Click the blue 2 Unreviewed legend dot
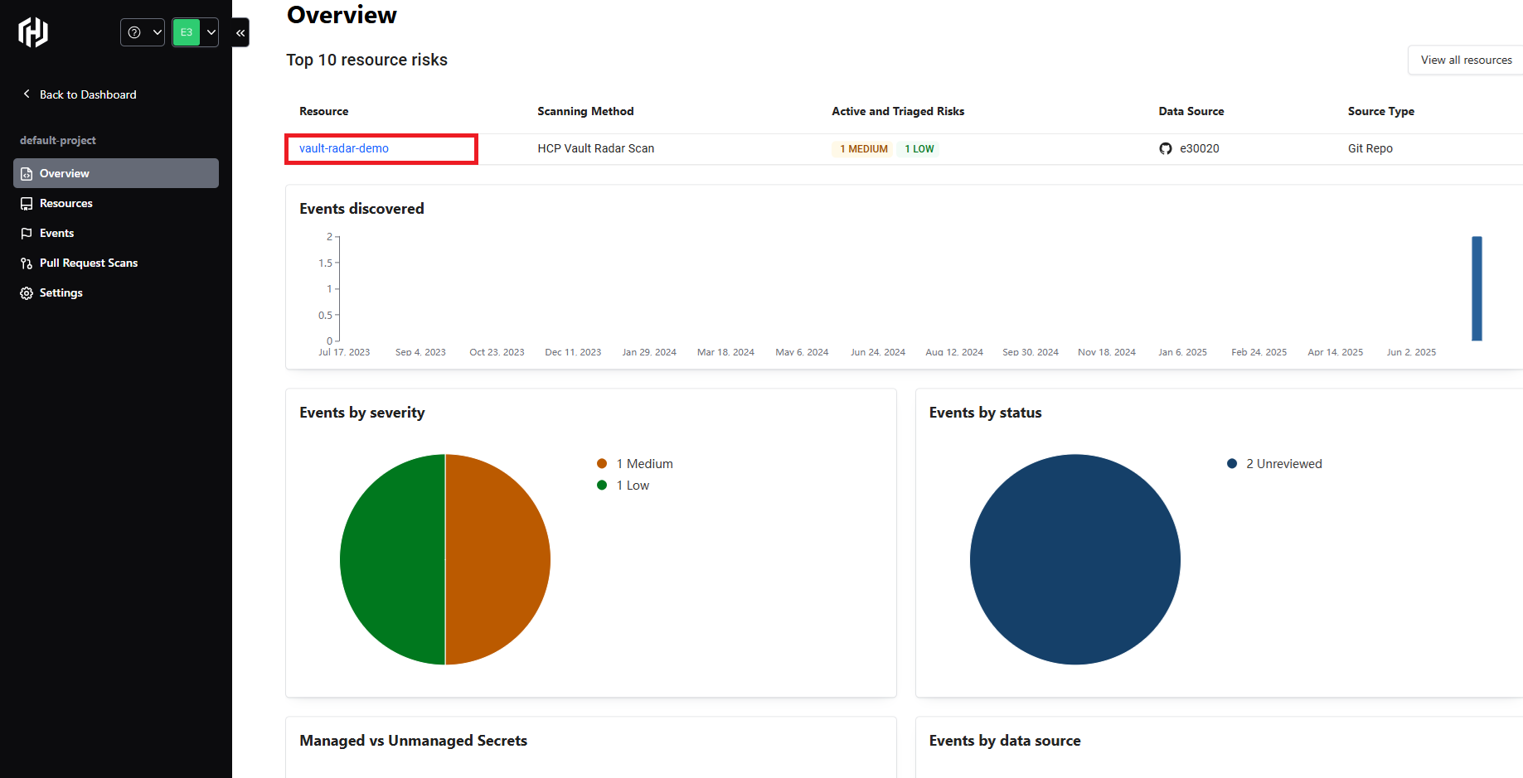This screenshot has height=778, width=1523. (x=1232, y=464)
